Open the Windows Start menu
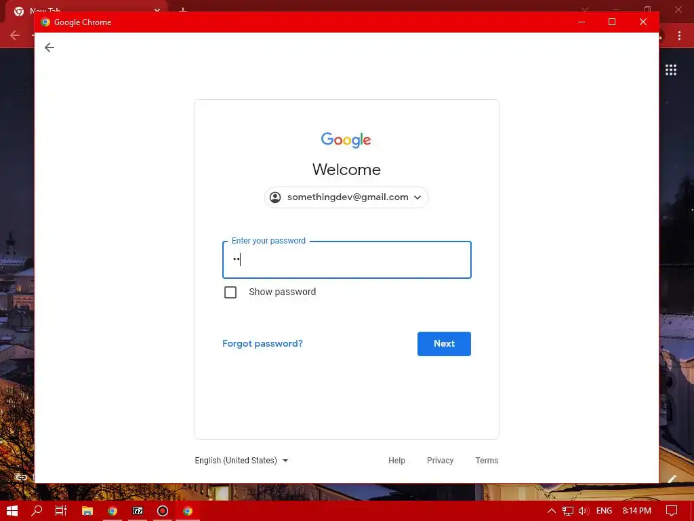The width and height of the screenshot is (694, 521). tap(12, 511)
